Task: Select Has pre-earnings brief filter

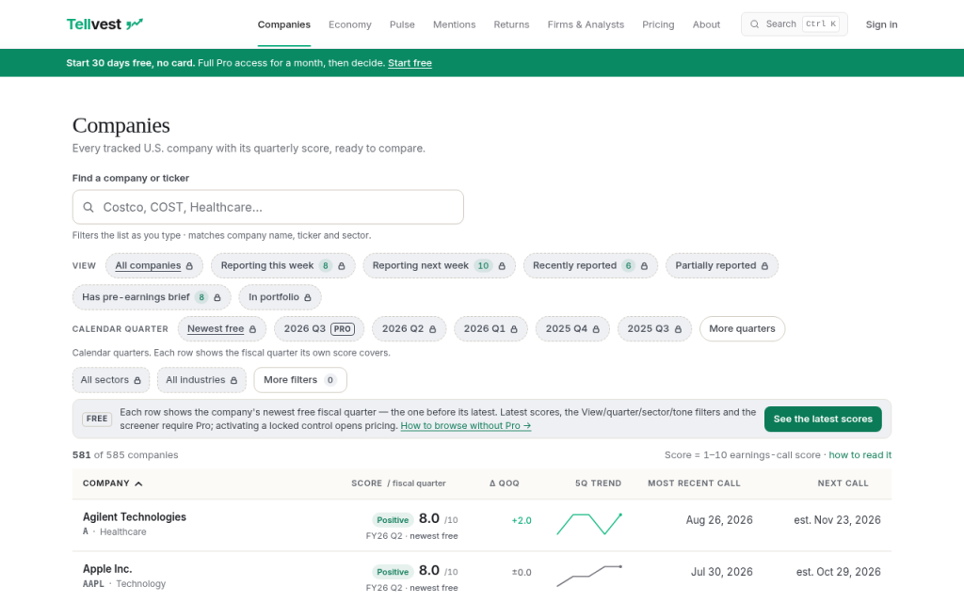Action: pyautogui.click(x=152, y=297)
